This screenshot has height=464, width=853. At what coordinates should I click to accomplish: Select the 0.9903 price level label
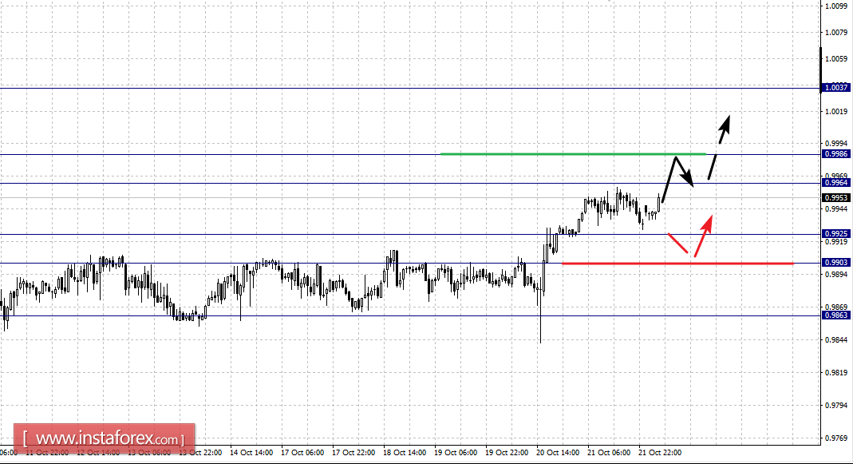[x=835, y=263]
